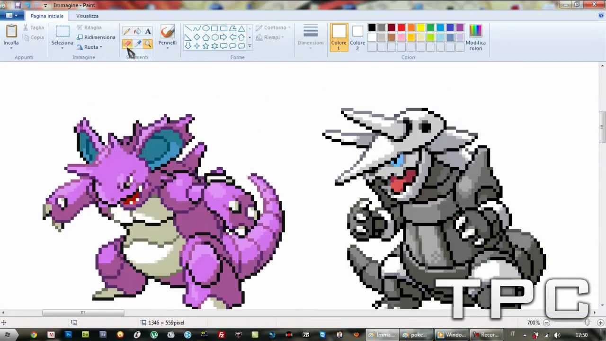
Task: Open the Seleziona dropdown arrow
Action: tap(62, 48)
